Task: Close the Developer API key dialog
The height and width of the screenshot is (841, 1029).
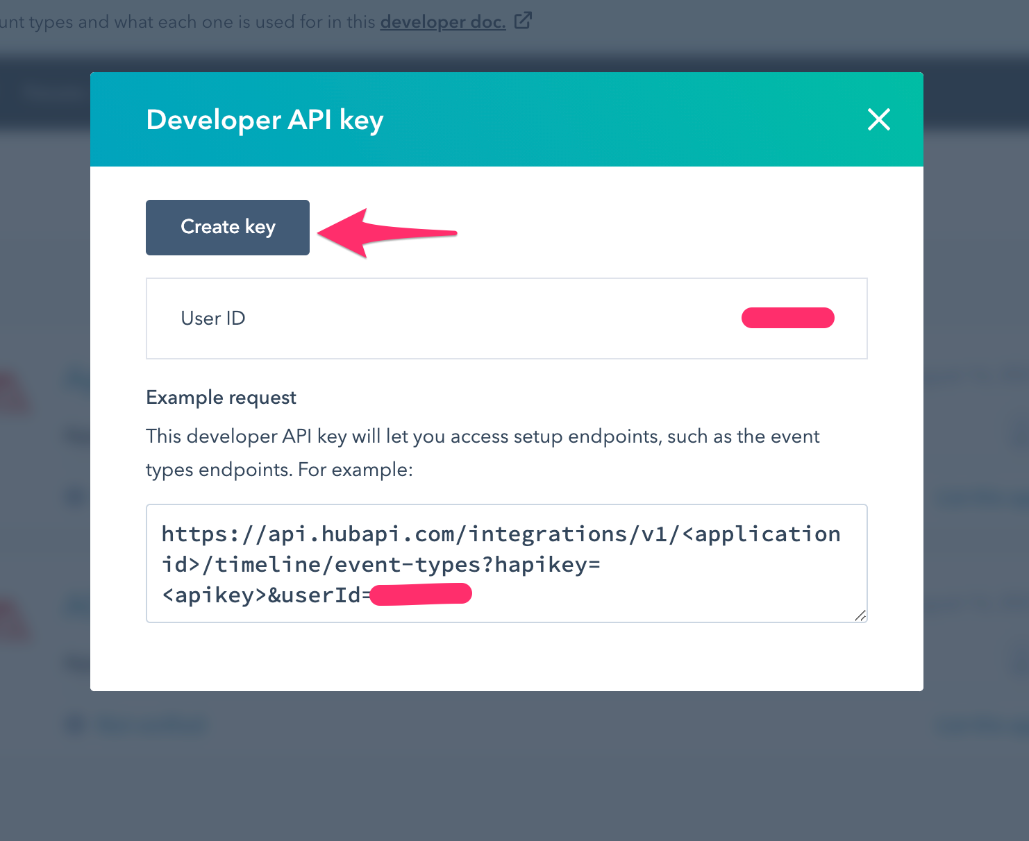Action: [x=878, y=119]
